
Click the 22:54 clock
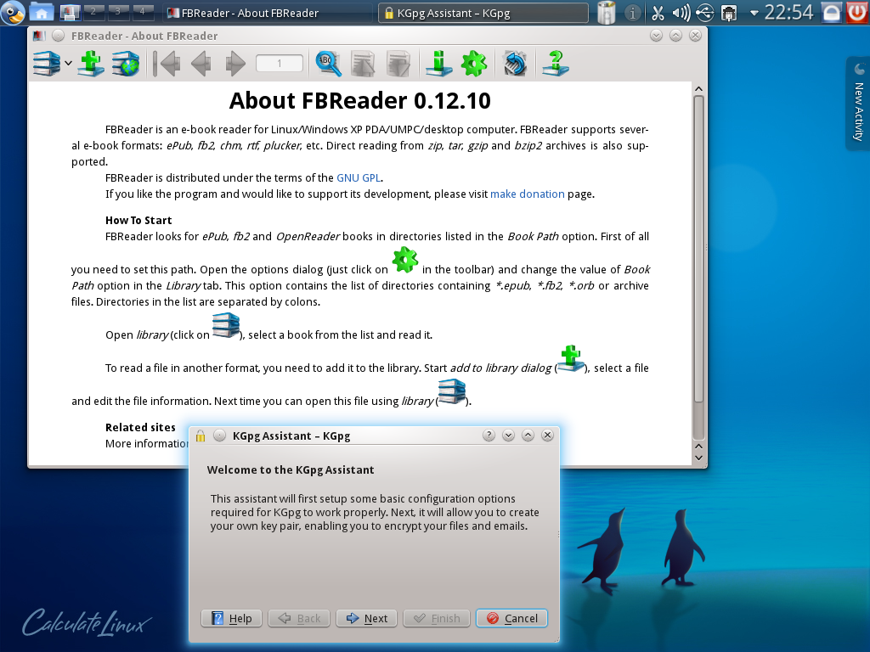pyautogui.click(x=788, y=12)
